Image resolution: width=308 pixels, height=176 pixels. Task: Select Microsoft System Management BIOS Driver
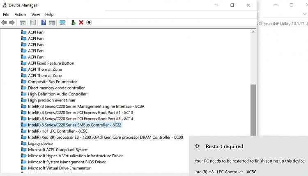pyautogui.click(x=67, y=162)
